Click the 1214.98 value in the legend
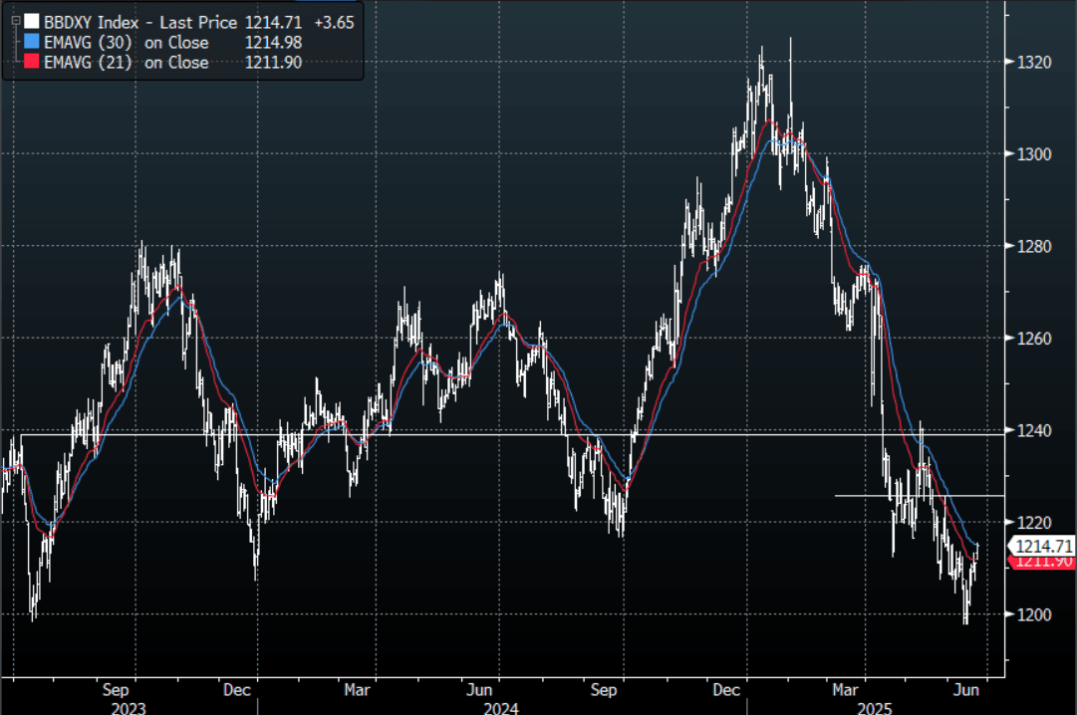The height and width of the screenshot is (715, 1077). tap(273, 42)
